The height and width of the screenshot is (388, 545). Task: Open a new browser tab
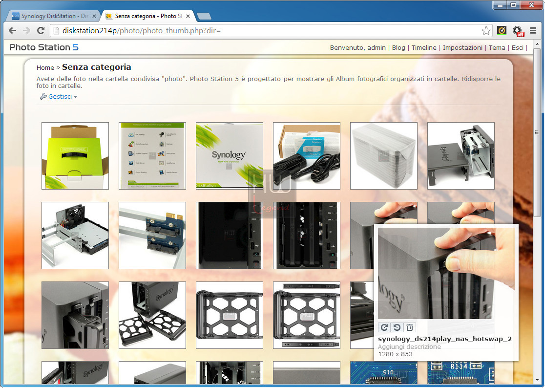[204, 16]
